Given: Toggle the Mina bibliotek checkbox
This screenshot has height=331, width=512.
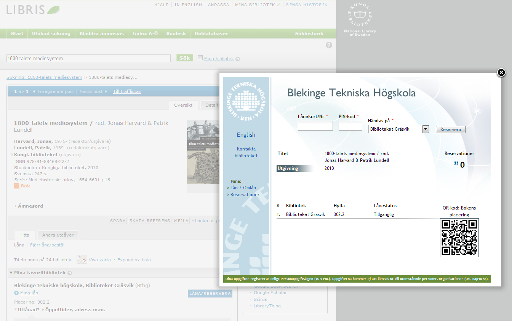Looking at the screenshot, I should 200,58.
